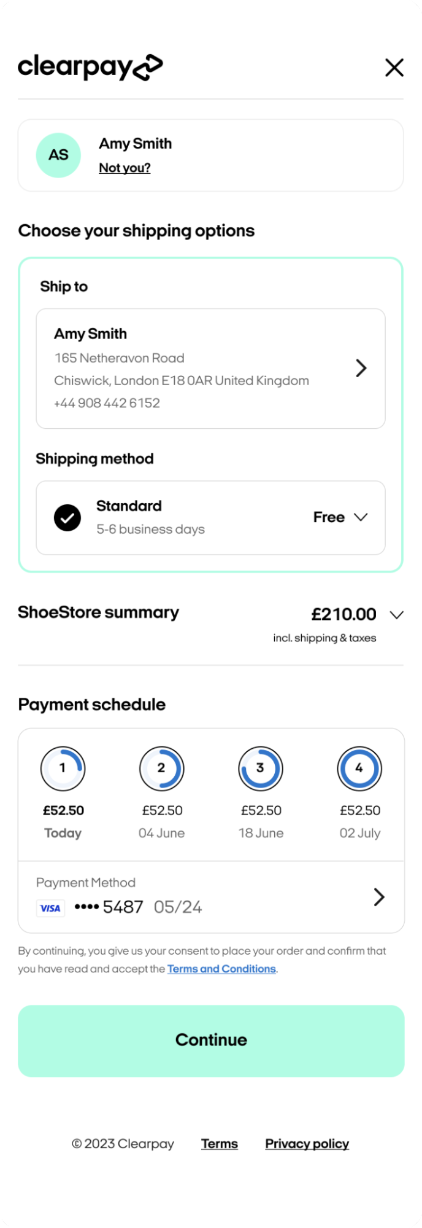Click the Clearpay logo
Image resolution: width=422 pixels, height=1228 pixels.
pos(90,68)
